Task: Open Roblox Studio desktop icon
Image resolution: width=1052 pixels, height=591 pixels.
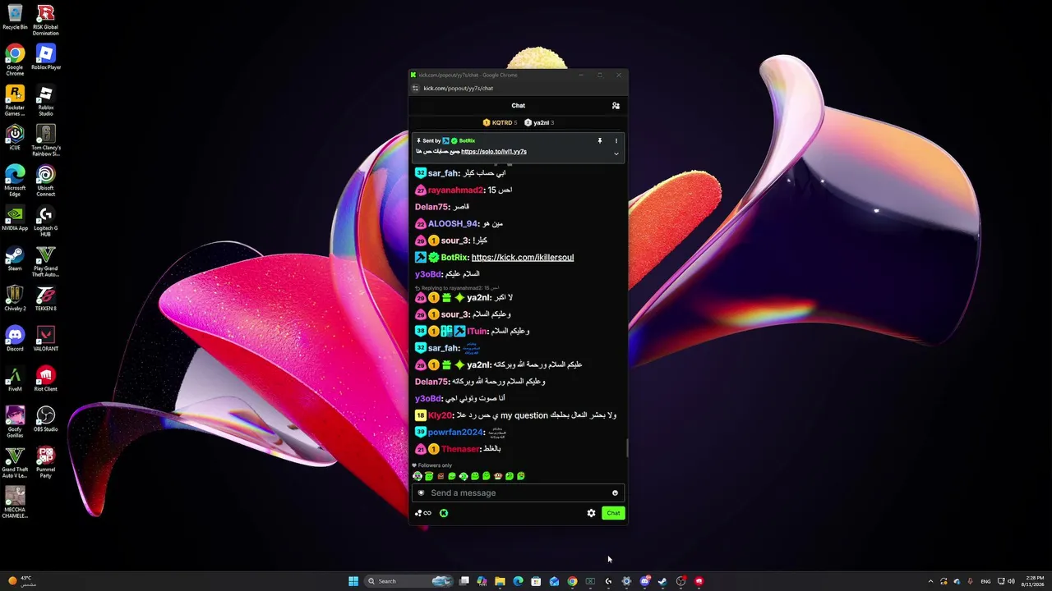Action: click(46, 100)
